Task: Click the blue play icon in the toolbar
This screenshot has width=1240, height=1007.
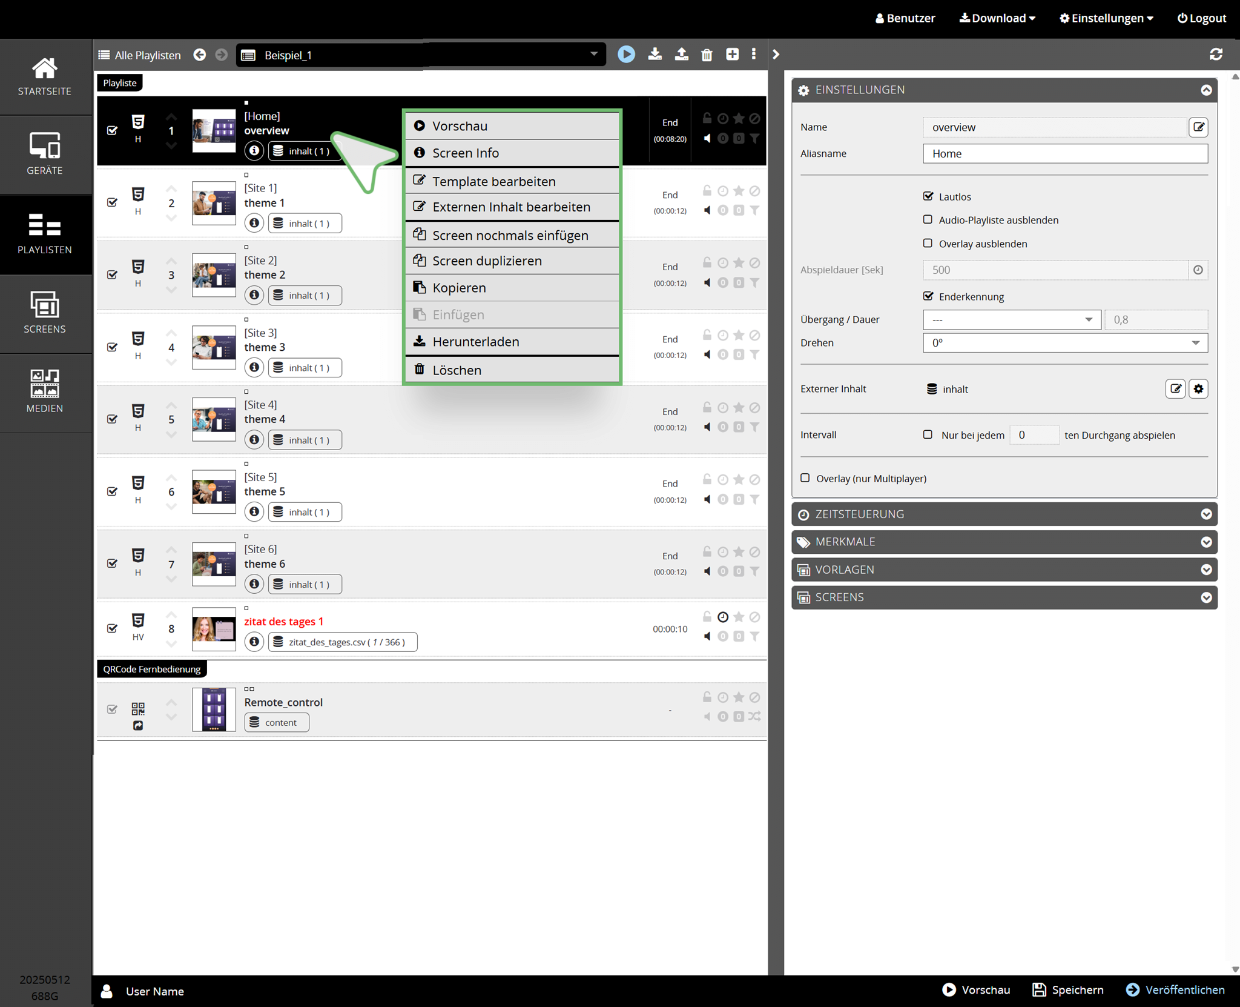Action: (x=626, y=55)
